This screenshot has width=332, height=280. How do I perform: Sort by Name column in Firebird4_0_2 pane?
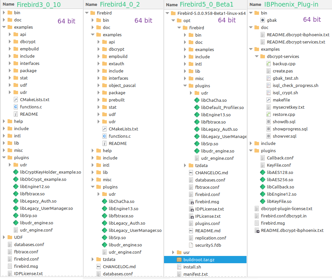[91, 5]
